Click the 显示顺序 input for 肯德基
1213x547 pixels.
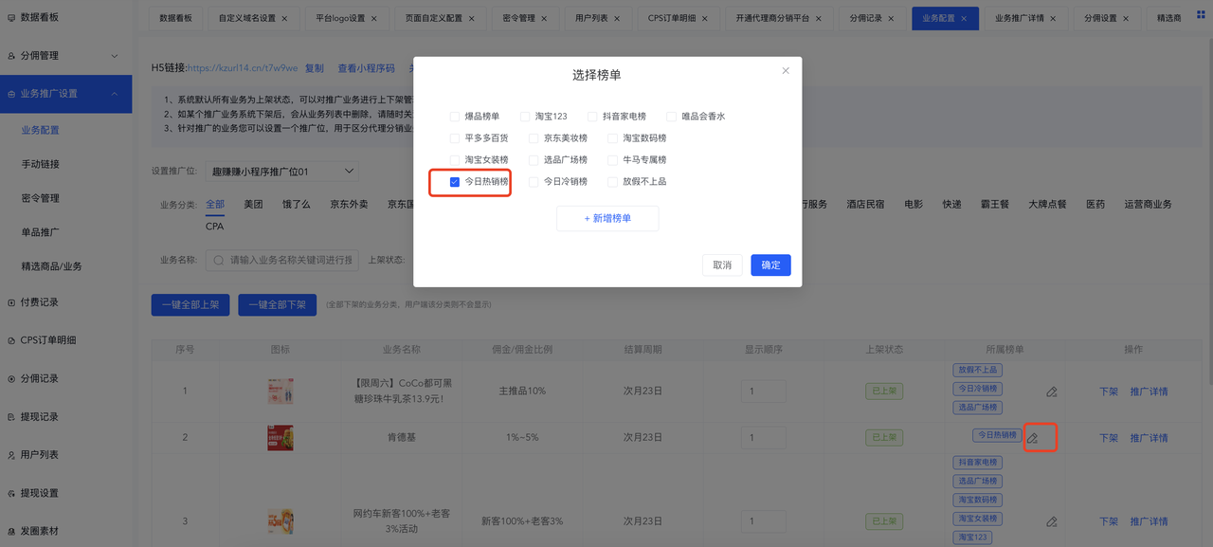pos(763,438)
